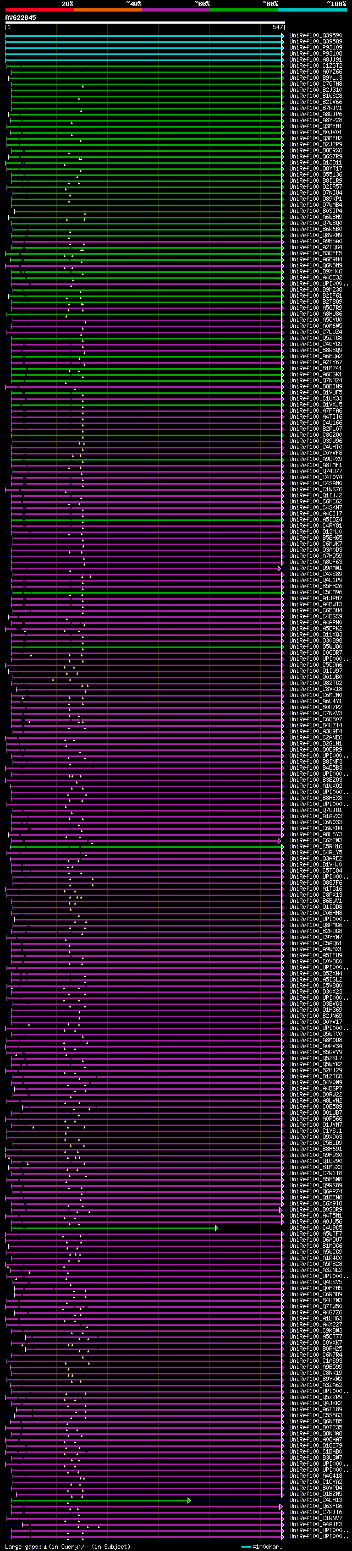Click the purple alignment bar for A9B5A0
Image resolution: width=352 pixels, height=1551 pixels.
pyautogui.click(x=147, y=242)
